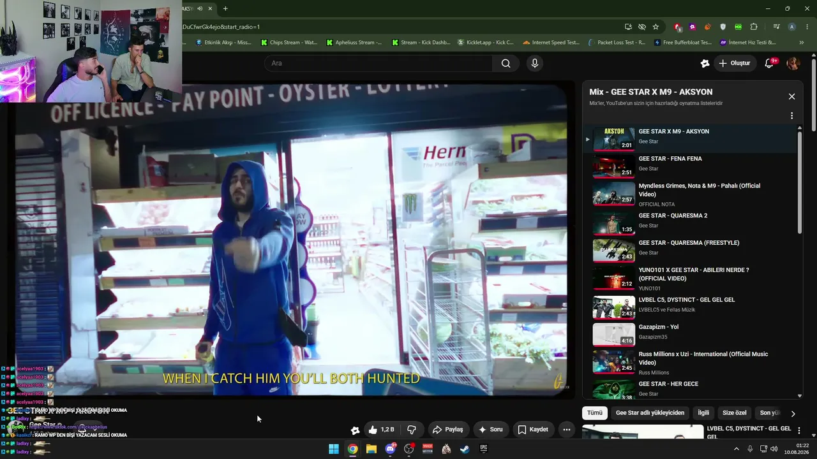Screen dimensions: 817x459
Task: Click the YouTube Ara search field
Action: (378, 63)
